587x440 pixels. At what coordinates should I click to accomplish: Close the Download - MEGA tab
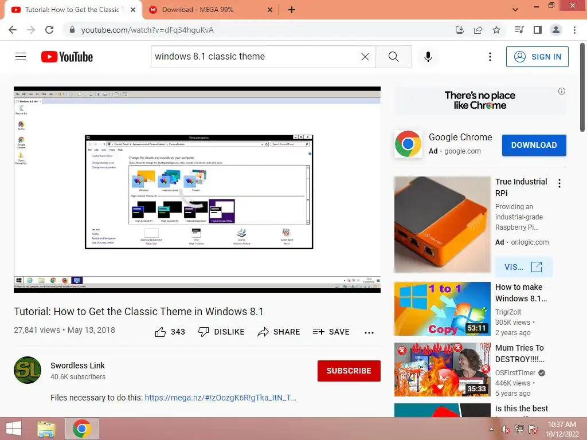[270, 10]
